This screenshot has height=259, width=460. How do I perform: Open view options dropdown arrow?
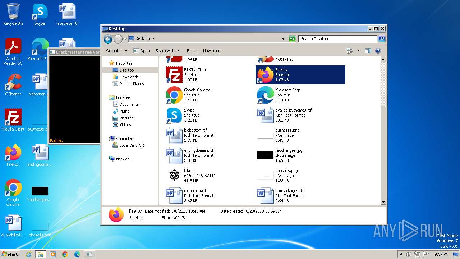pyautogui.click(x=358, y=51)
